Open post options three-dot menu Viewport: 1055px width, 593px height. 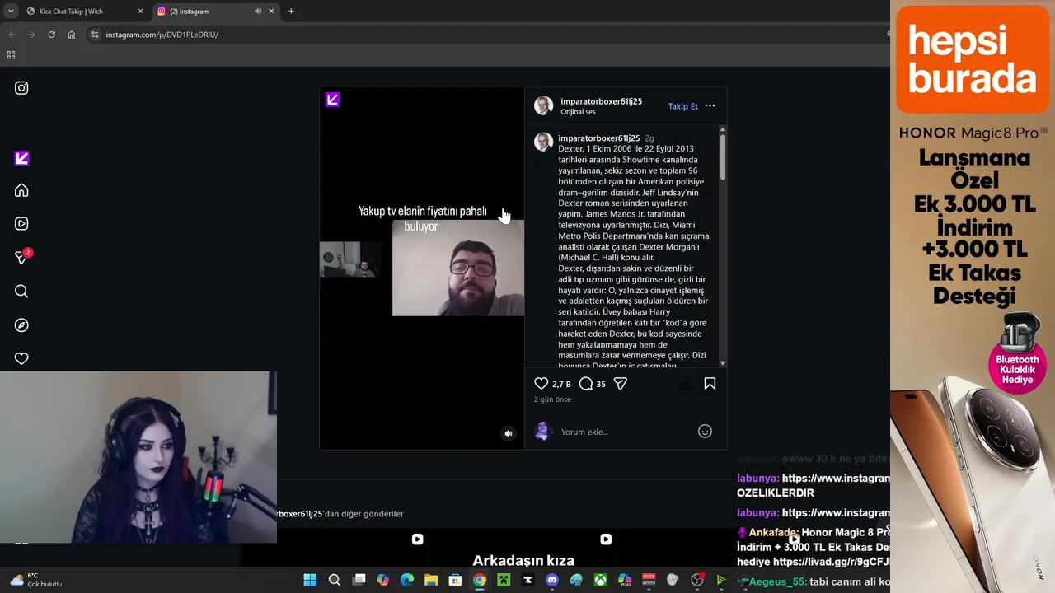[710, 106]
